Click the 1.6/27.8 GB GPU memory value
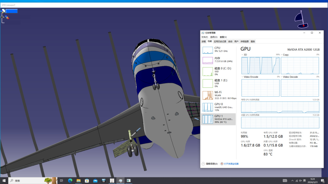The width and height of the screenshot is (328, 184). pos(250,146)
